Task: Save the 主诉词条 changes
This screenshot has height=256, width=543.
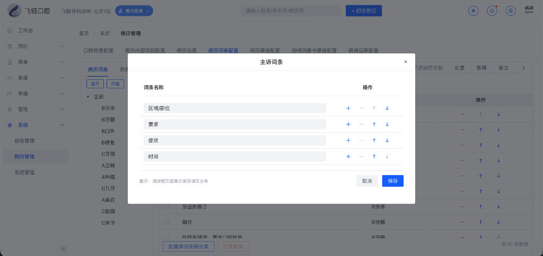Action: (x=393, y=181)
